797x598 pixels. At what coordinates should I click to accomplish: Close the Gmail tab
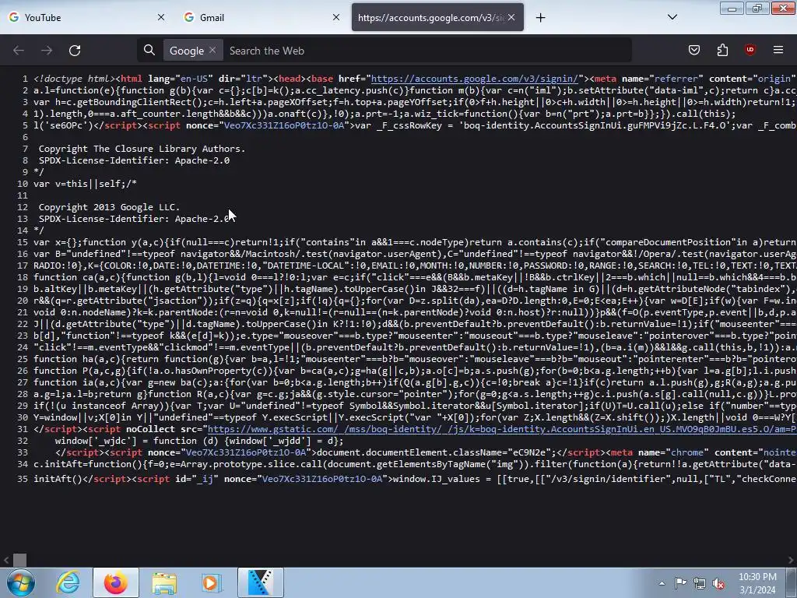tap(336, 17)
